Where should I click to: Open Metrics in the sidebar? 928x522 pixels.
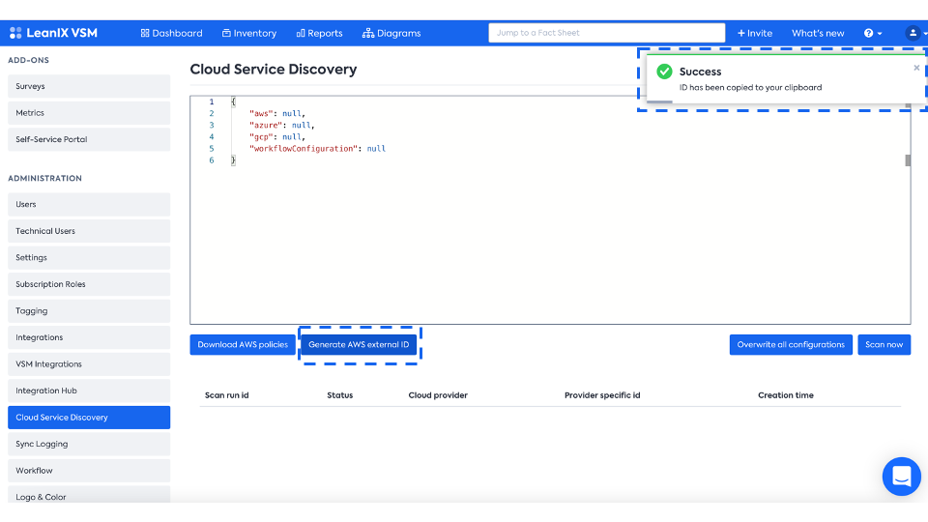[89, 113]
